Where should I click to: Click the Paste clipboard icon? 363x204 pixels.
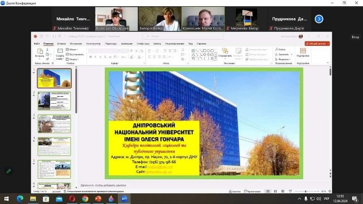pos(40,51)
